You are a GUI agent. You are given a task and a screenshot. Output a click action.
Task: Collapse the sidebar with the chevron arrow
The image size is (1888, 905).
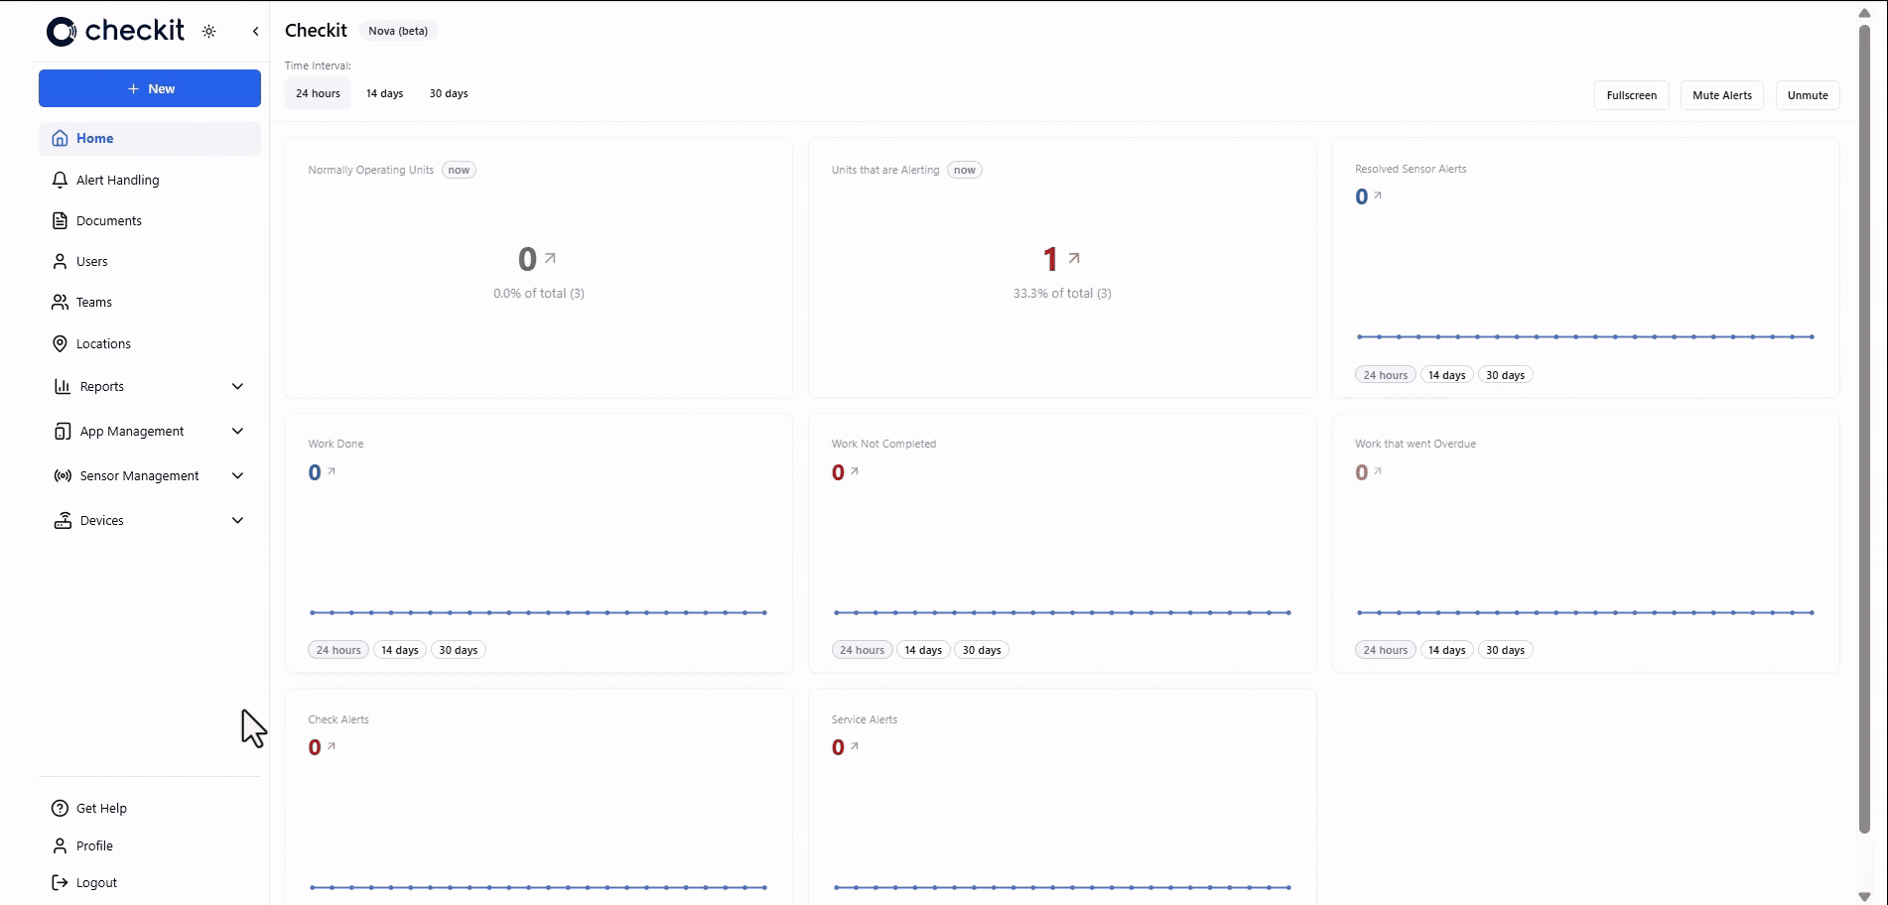click(256, 32)
